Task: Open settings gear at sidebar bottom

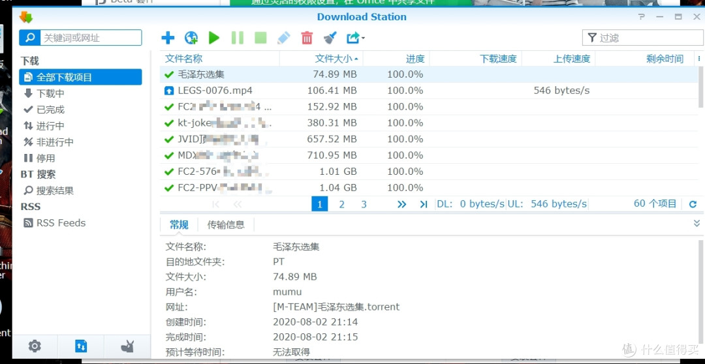Action: tap(35, 346)
